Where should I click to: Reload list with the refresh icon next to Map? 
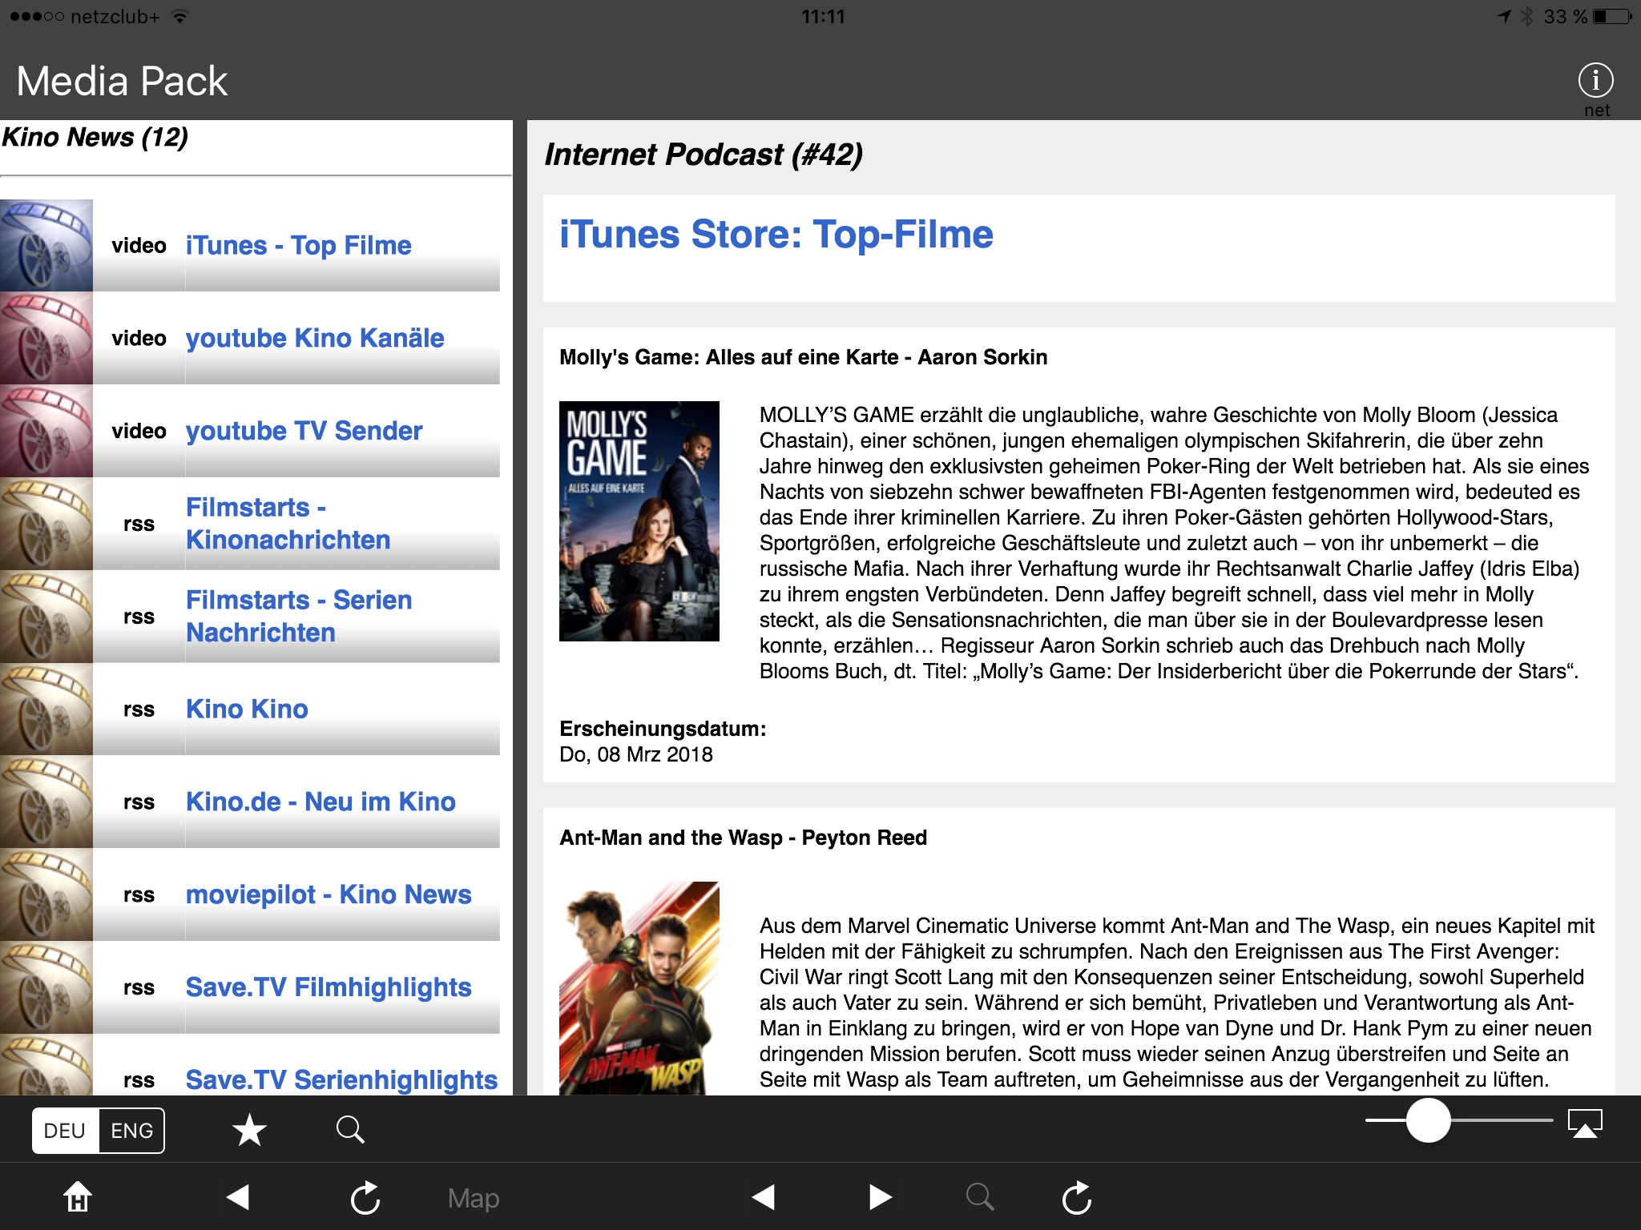(365, 1197)
